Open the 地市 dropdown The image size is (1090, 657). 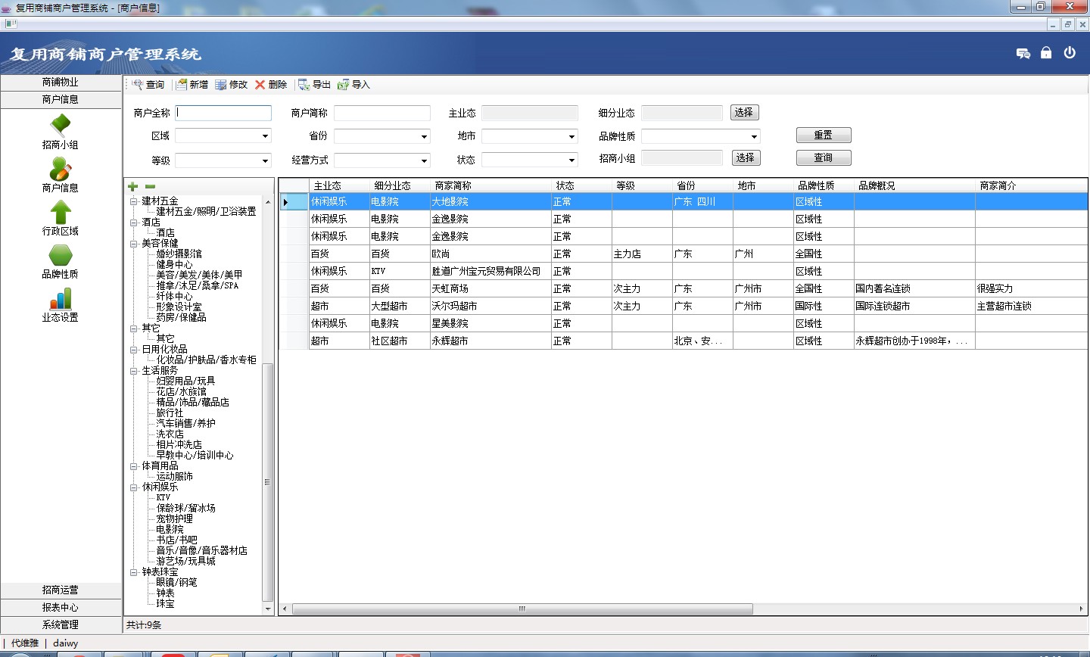571,136
